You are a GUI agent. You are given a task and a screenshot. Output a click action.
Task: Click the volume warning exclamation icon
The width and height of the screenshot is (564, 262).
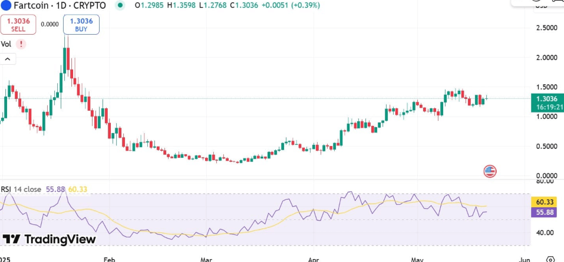[21, 44]
